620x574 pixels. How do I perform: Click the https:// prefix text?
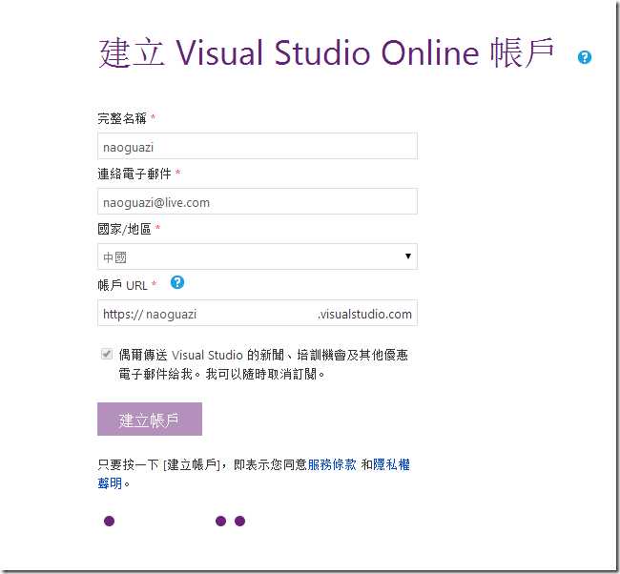point(123,315)
